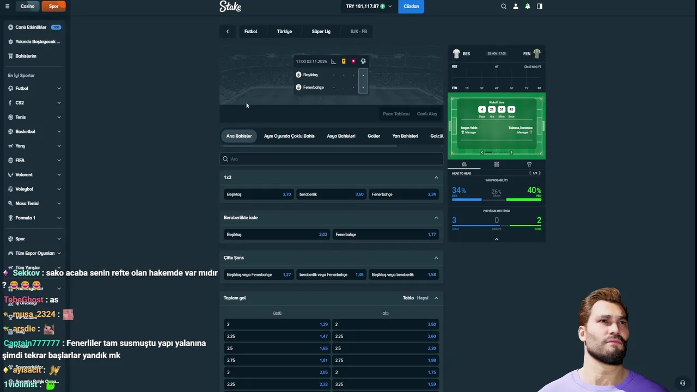Viewport: 697px width, 392px height.
Task: Go to previous head-to-head page arrow
Action: 530,173
